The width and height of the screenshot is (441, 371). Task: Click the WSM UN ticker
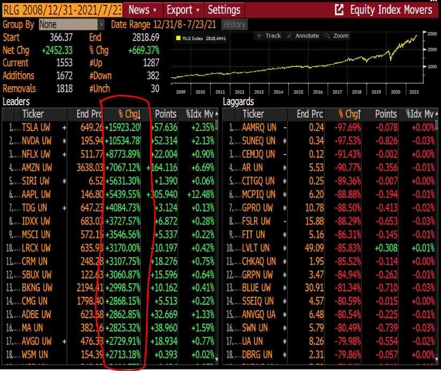coord(35,354)
